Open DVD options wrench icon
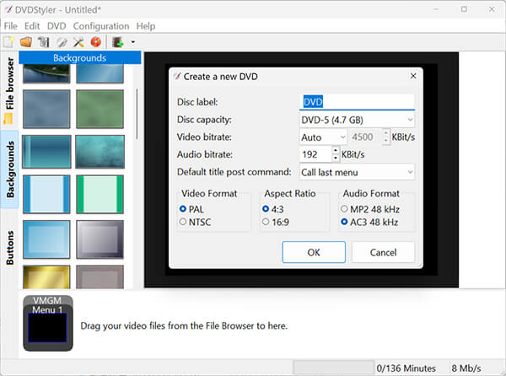Screen dimensions: 506x376 point(62,42)
